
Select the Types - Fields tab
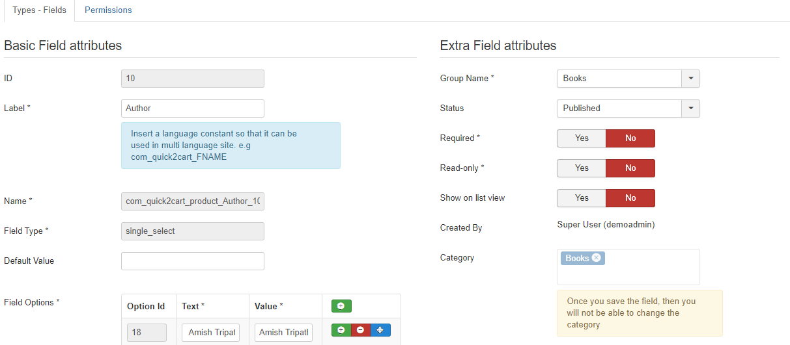39,10
